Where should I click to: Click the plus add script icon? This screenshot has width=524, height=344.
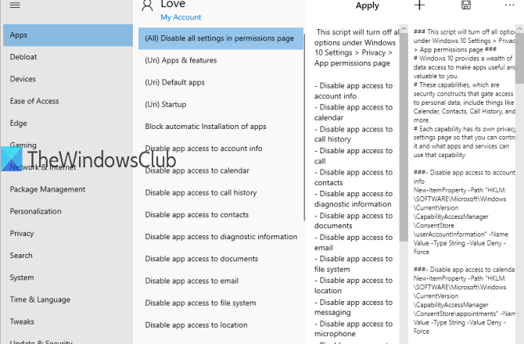click(419, 5)
